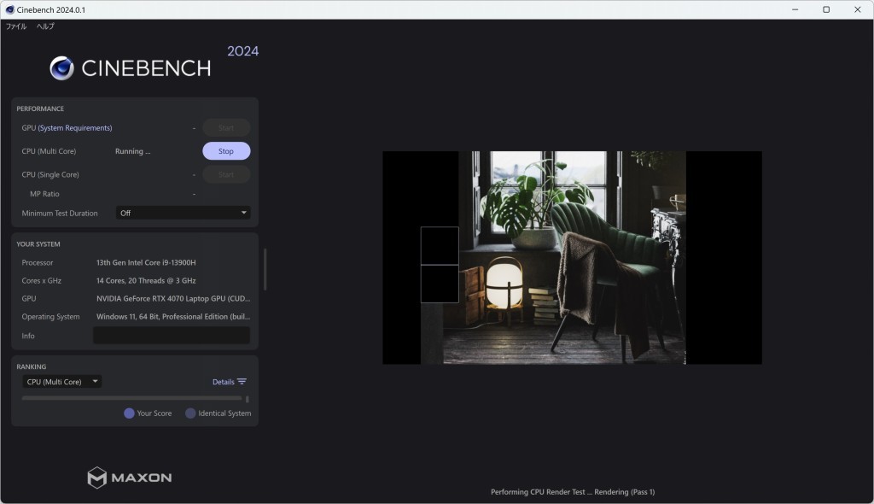Click the left panel vertical scrollbar
The image size is (874, 504).
(265, 270)
